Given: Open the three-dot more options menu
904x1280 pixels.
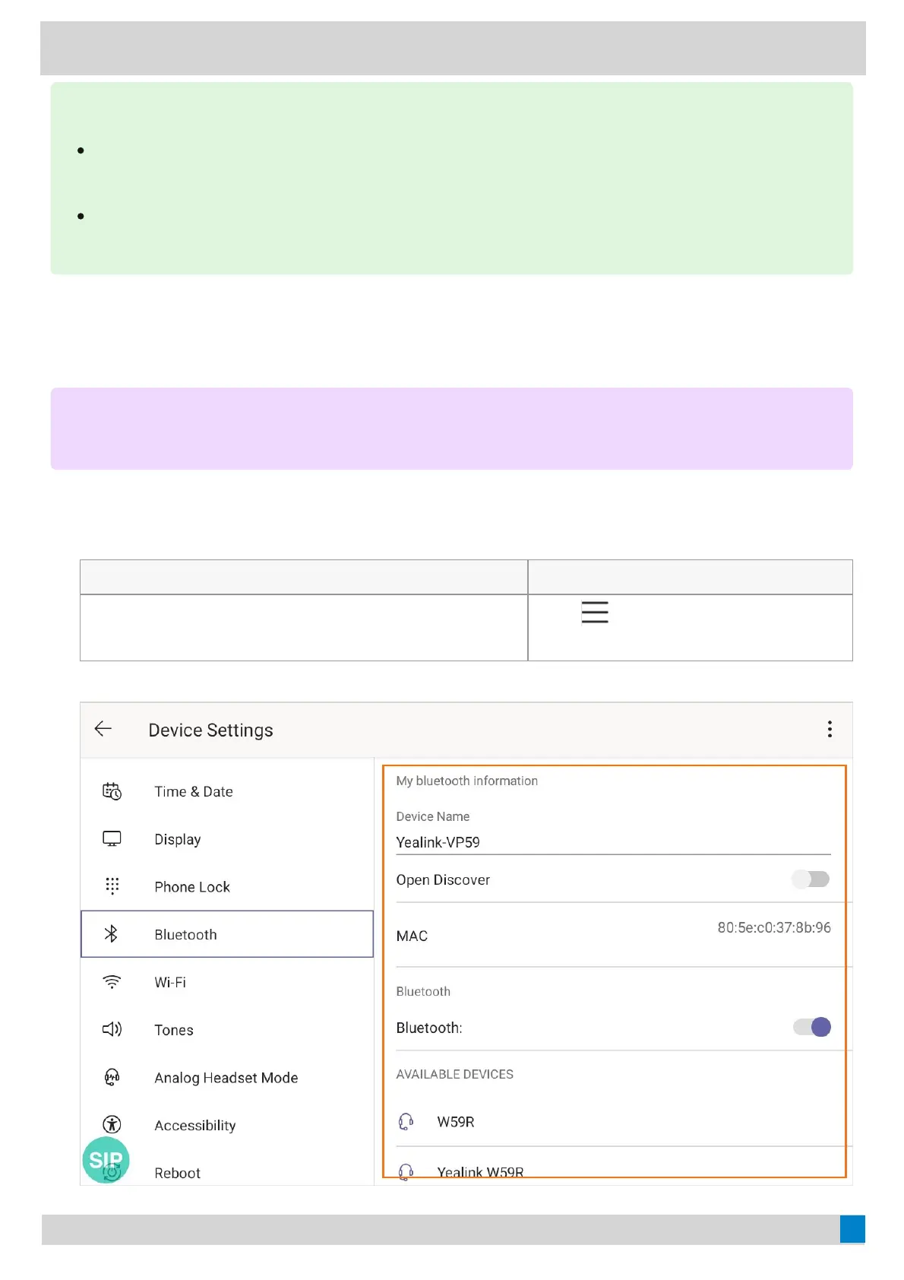Looking at the screenshot, I should pos(830,729).
